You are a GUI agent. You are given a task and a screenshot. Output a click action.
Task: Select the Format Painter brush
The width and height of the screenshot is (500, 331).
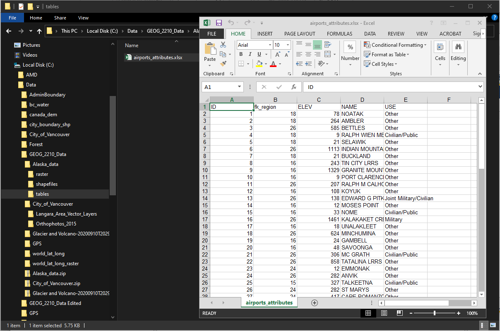223,64
